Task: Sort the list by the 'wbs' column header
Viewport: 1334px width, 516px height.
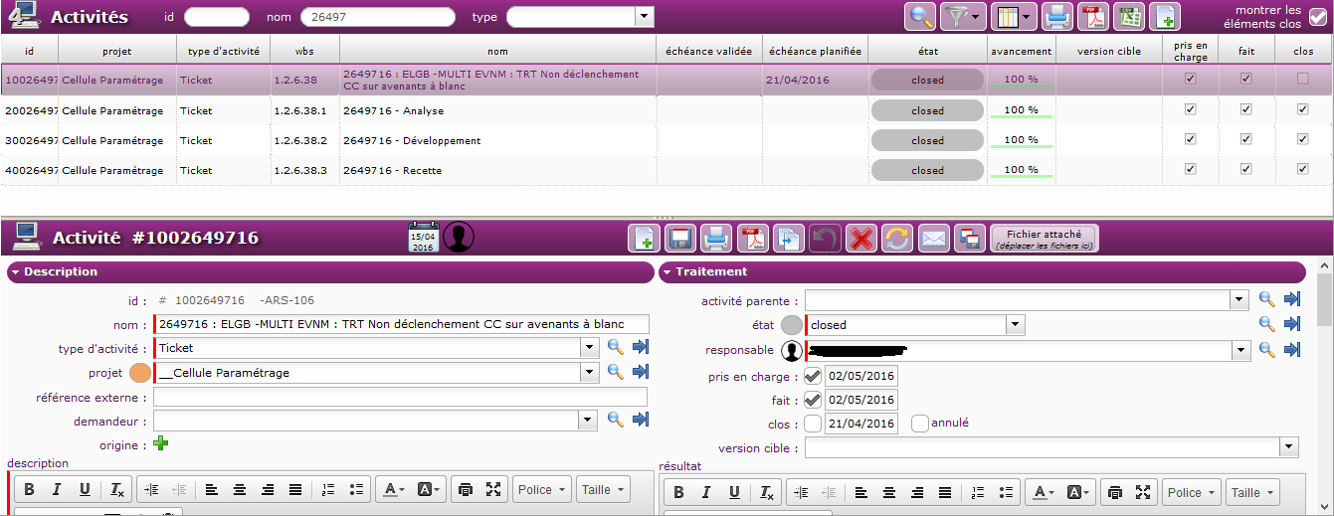Action: pyautogui.click(x=304, y=51)
